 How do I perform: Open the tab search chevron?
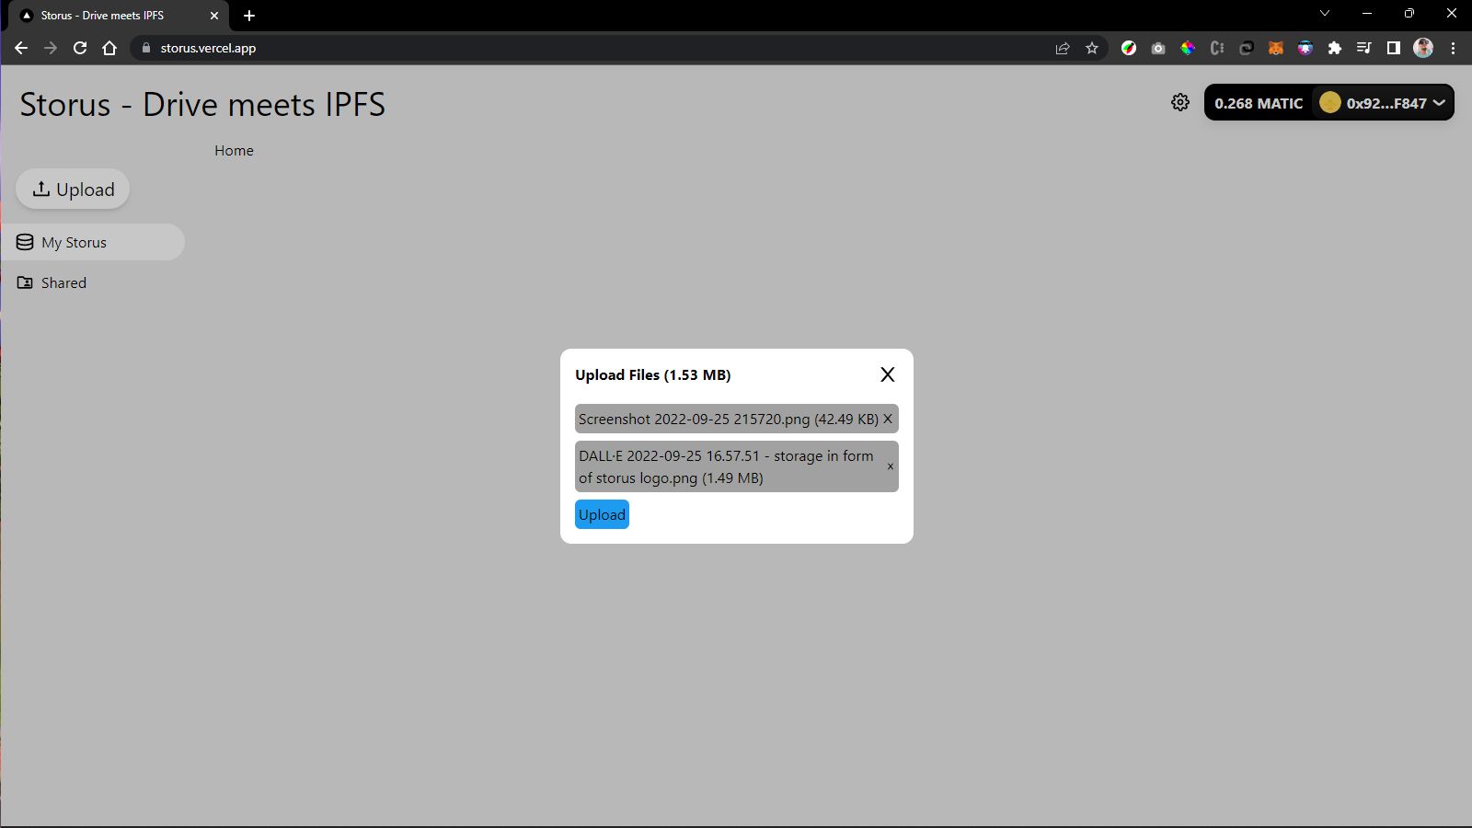tap(1325, 14)
